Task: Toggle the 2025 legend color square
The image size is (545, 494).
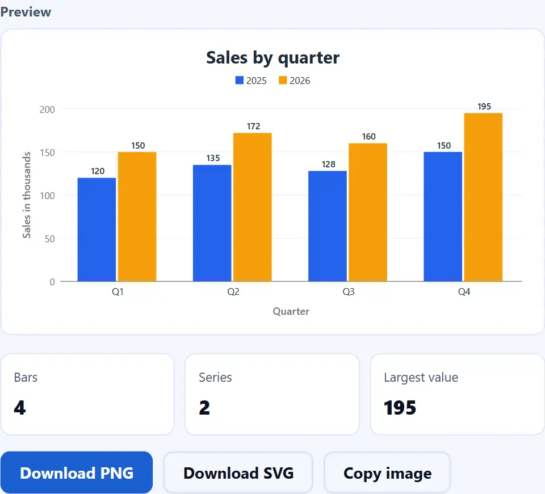Action: (x=240, y=80)
